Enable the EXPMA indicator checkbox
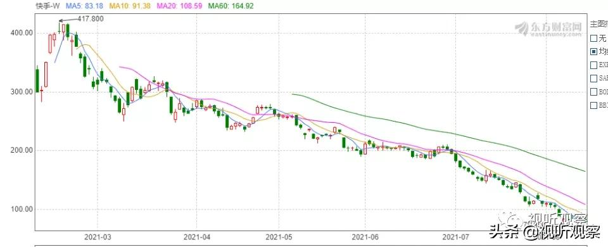The width and height of the screenshot is (608, 247). point(593,65)
